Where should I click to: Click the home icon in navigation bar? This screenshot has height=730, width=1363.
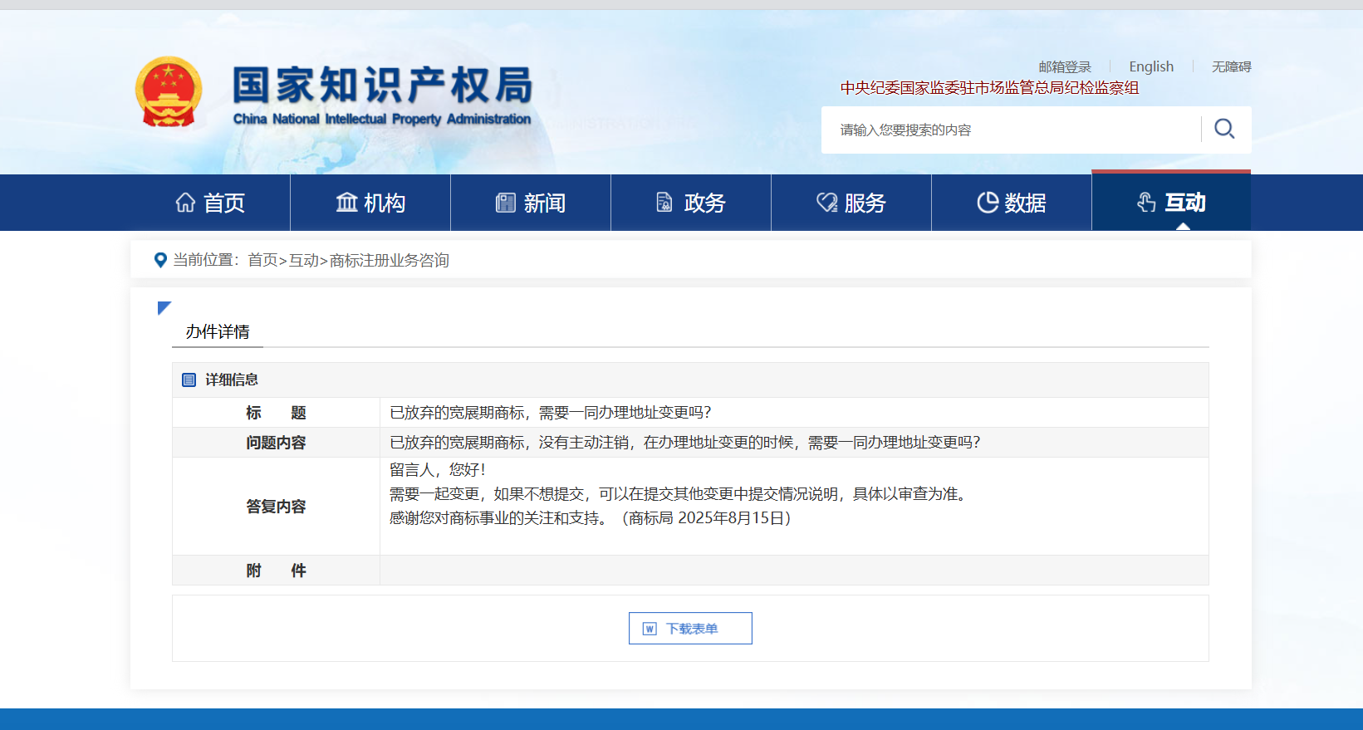[x=185, y=203]
